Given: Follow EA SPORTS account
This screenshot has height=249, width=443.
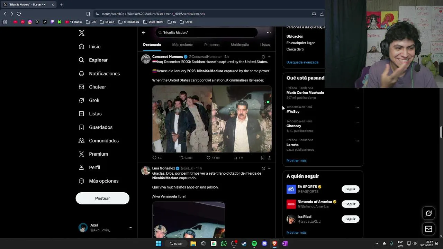Looking at the screenshot, I should (x=350, y=189).
